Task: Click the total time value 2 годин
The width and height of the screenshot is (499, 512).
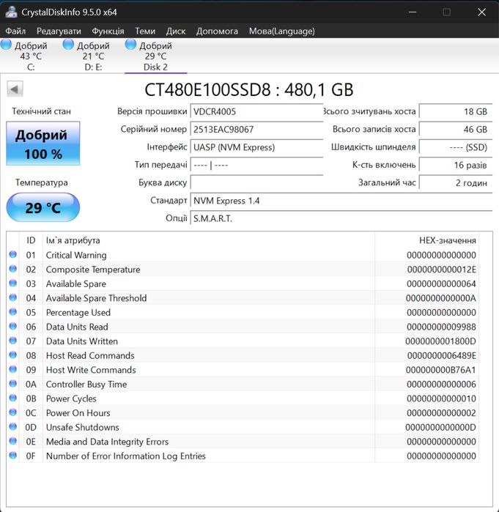Action: tap(456, 182)
